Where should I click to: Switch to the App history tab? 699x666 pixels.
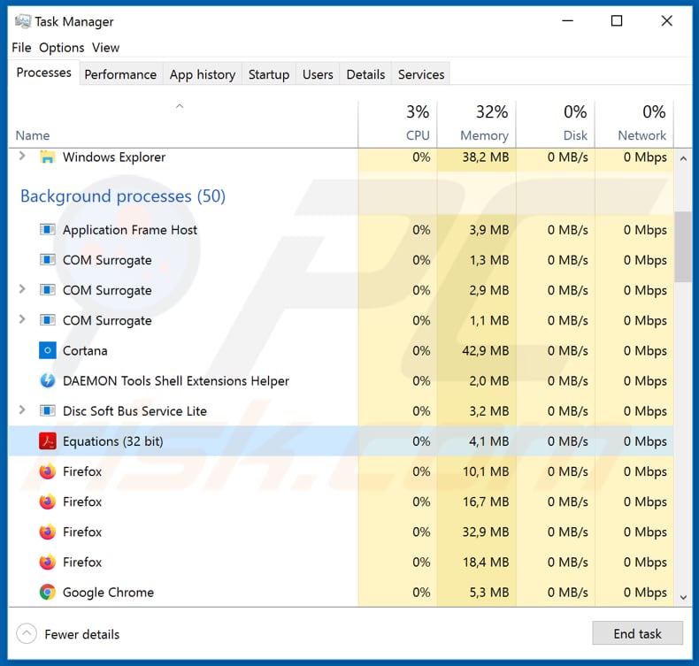(x=203, y=74)
